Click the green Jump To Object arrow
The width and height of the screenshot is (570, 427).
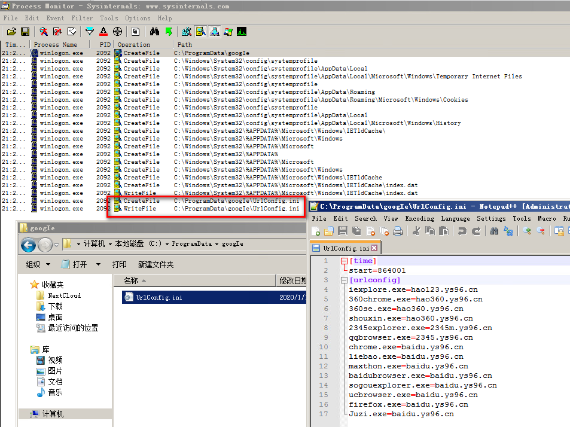(x=168, y=32)
